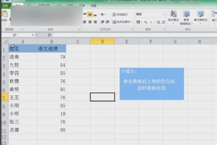The width and height of the screenshot is (217, 145).
Task: Switch to the 数据 data tab
Action: (70, 6)
